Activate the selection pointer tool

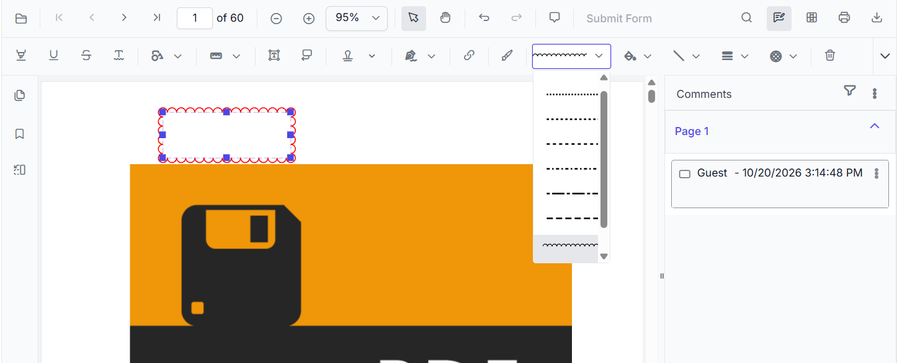click(414, 18)
